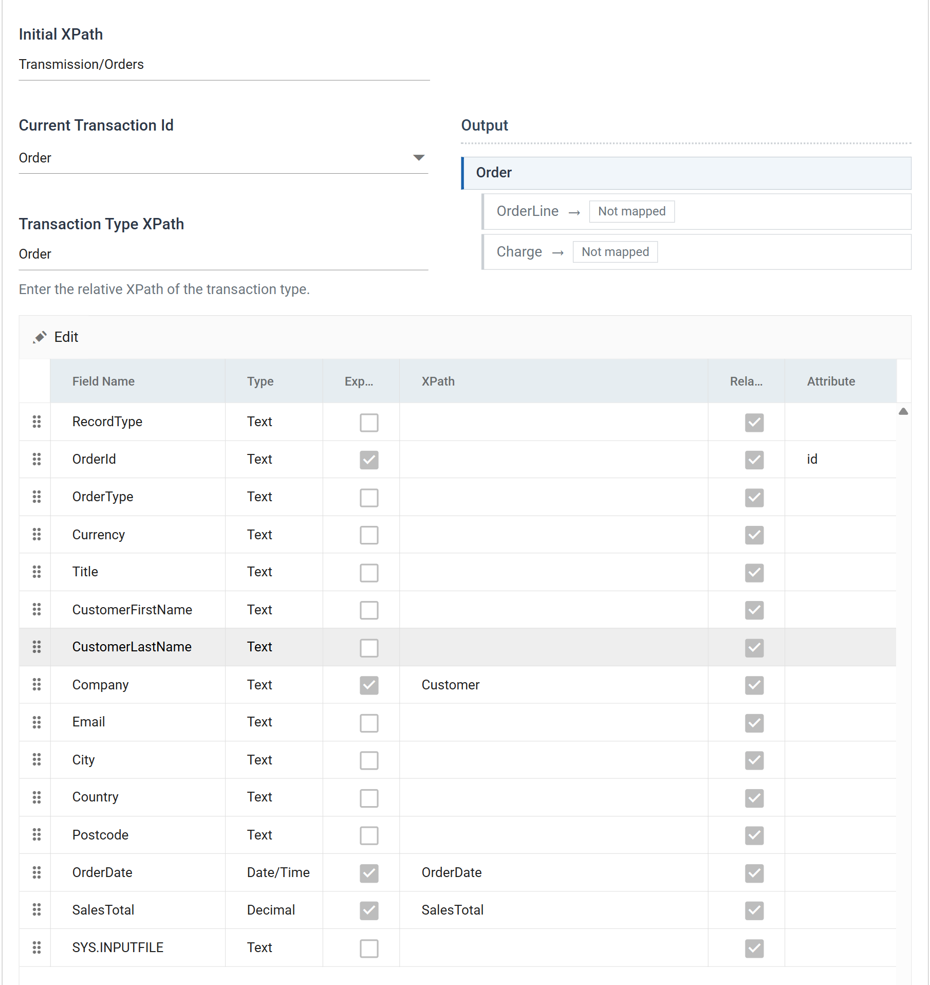Select the Order output node

pos(686,173)
